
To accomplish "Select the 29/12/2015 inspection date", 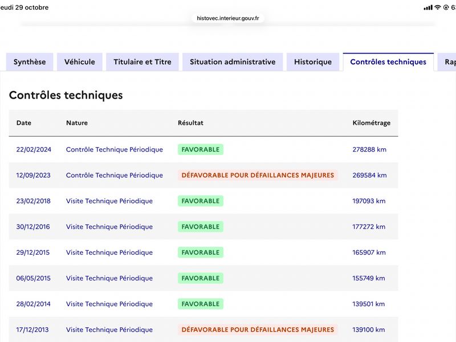I will click(x=33, y=253).
